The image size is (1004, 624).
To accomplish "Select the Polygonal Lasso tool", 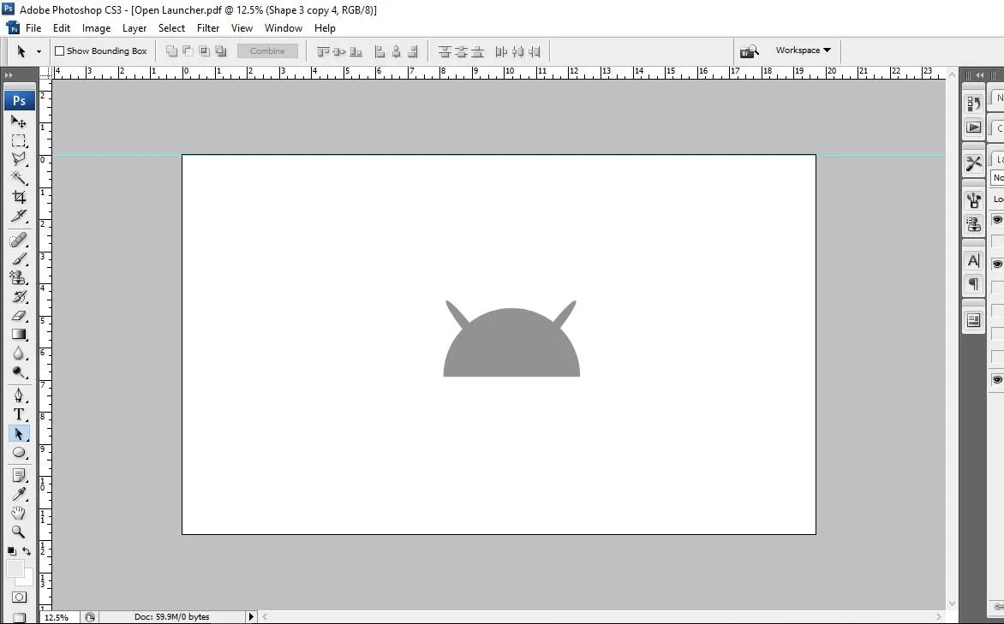I will tap(19, 158).
